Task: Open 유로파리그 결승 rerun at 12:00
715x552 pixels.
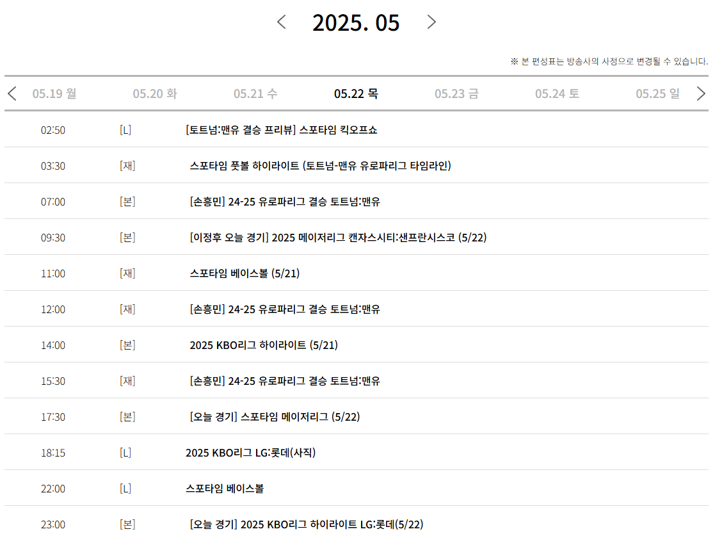Action: coord(285,309)
